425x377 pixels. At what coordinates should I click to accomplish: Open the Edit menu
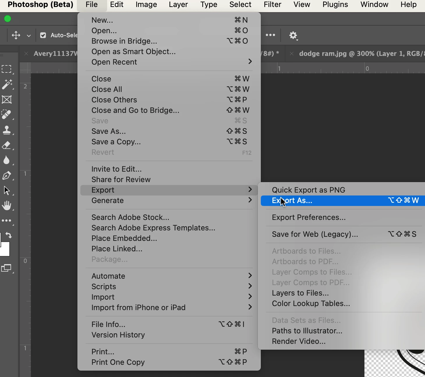[x=117, y=5]
